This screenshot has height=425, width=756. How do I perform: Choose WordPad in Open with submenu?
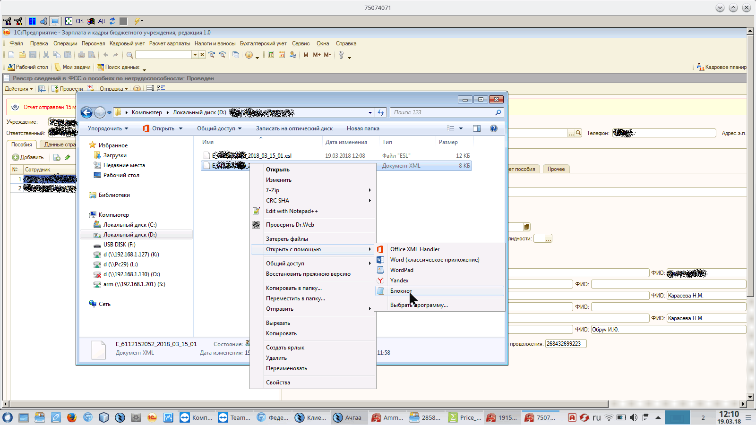click(439, 270)
